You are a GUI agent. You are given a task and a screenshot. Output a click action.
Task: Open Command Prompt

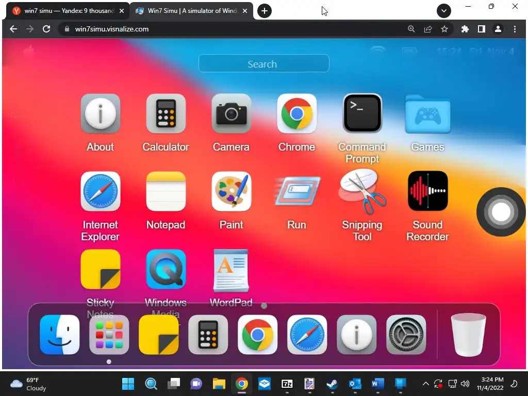tap(362, 113)
